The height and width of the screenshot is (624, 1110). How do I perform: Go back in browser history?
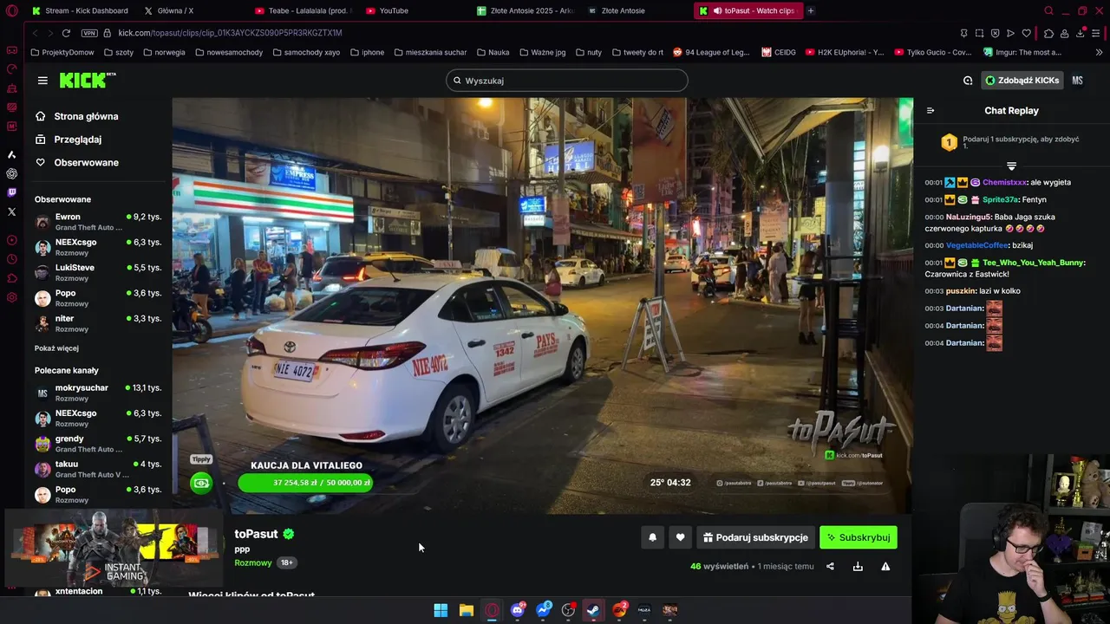[36, 33]
